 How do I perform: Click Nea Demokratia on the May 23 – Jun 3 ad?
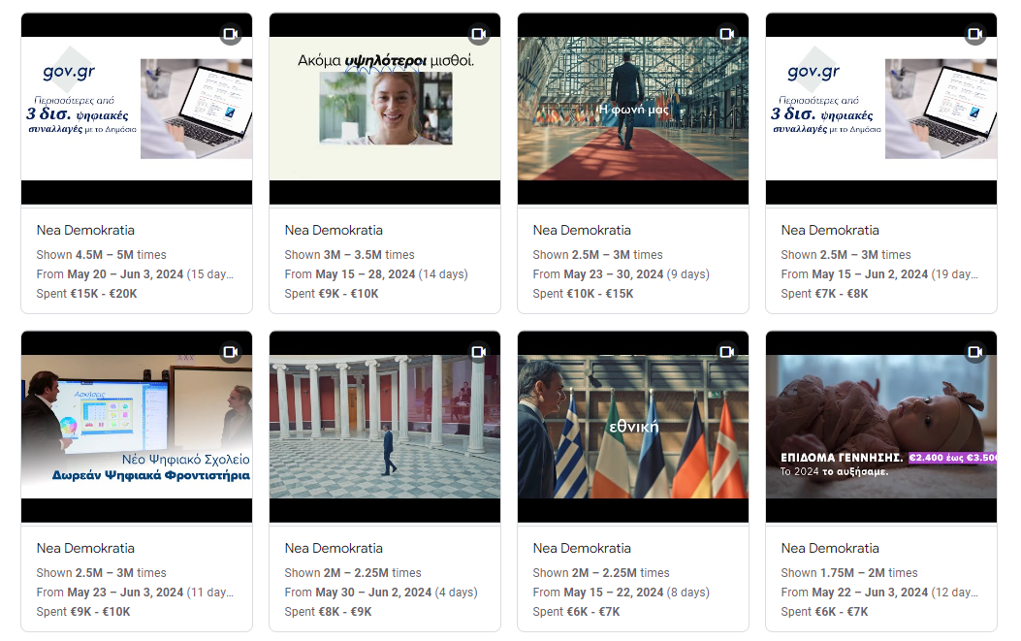[85, 549]
